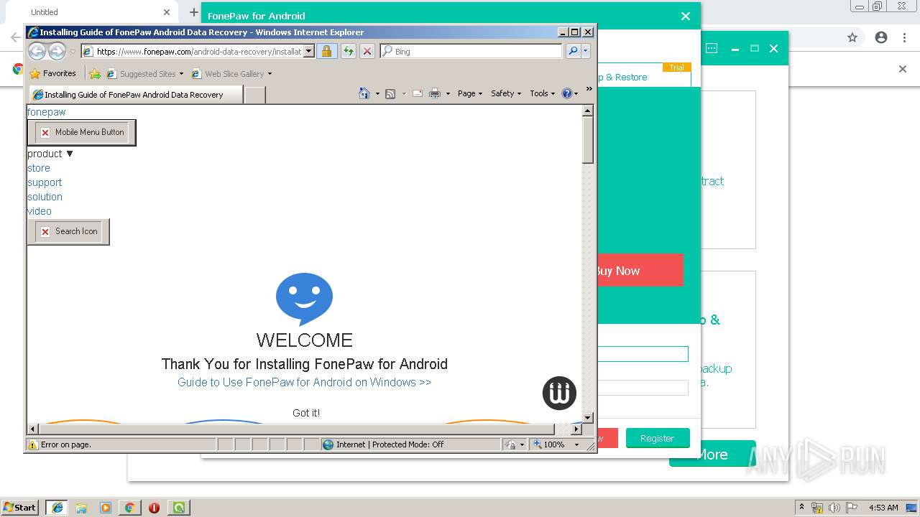The image size is (920, 517).
Task: Open Chrome three-dot menu
Action: [905, 38]
